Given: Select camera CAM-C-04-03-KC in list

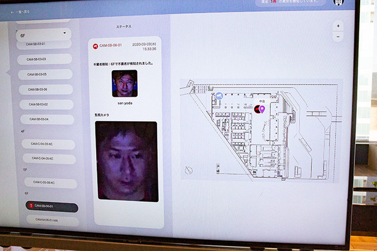Looking at the screenshot, I should point(48,144).
